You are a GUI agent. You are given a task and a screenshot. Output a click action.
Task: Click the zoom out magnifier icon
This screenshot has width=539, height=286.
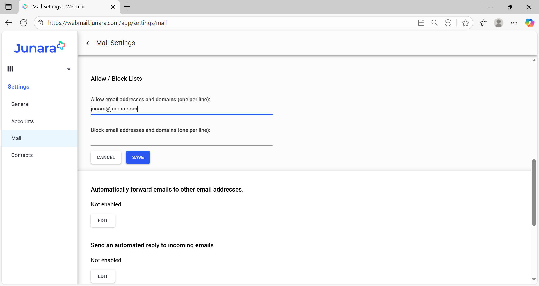[435, 23]
